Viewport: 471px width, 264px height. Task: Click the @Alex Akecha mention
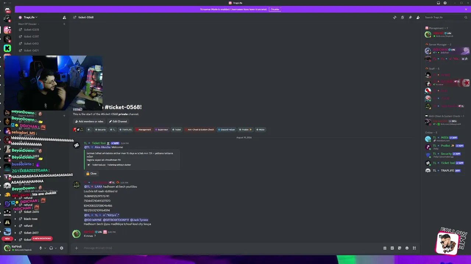pos(97,147)
